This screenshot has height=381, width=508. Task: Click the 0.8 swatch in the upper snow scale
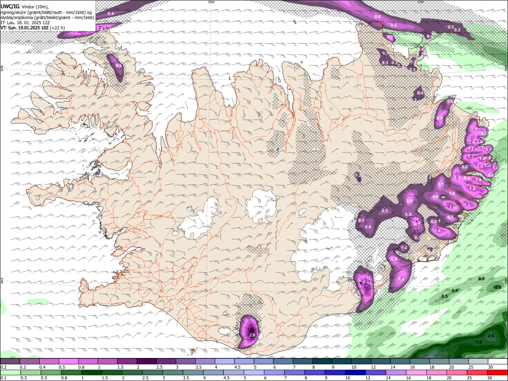[x=88, y=362]
